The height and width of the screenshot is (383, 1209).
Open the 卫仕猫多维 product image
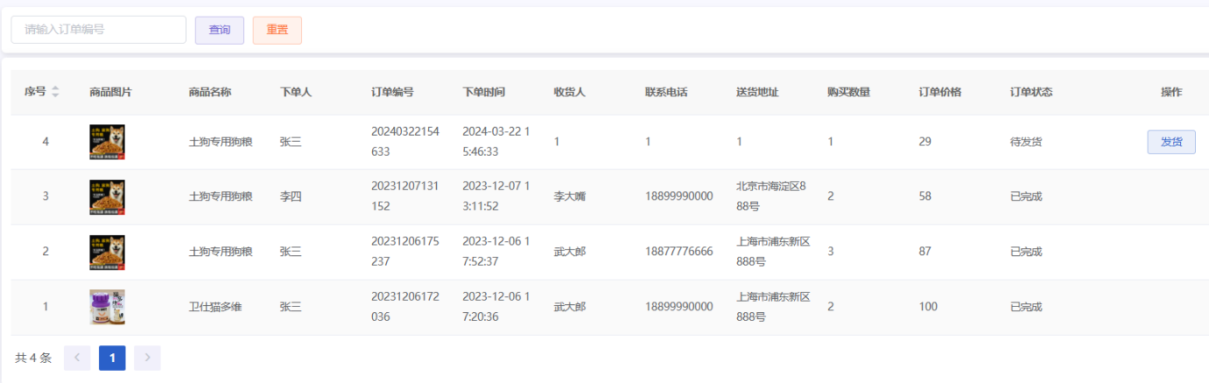[107, 307]
